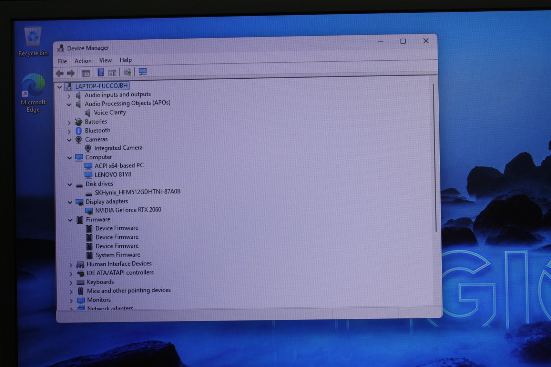
Task: Click the Monitors category icon
Action: (81, 300)
